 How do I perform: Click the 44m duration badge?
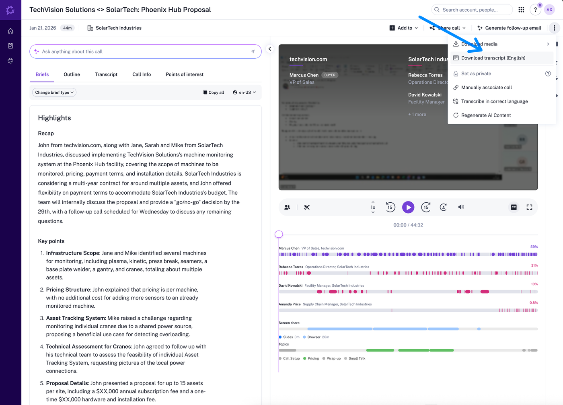[x=68, y=28]
